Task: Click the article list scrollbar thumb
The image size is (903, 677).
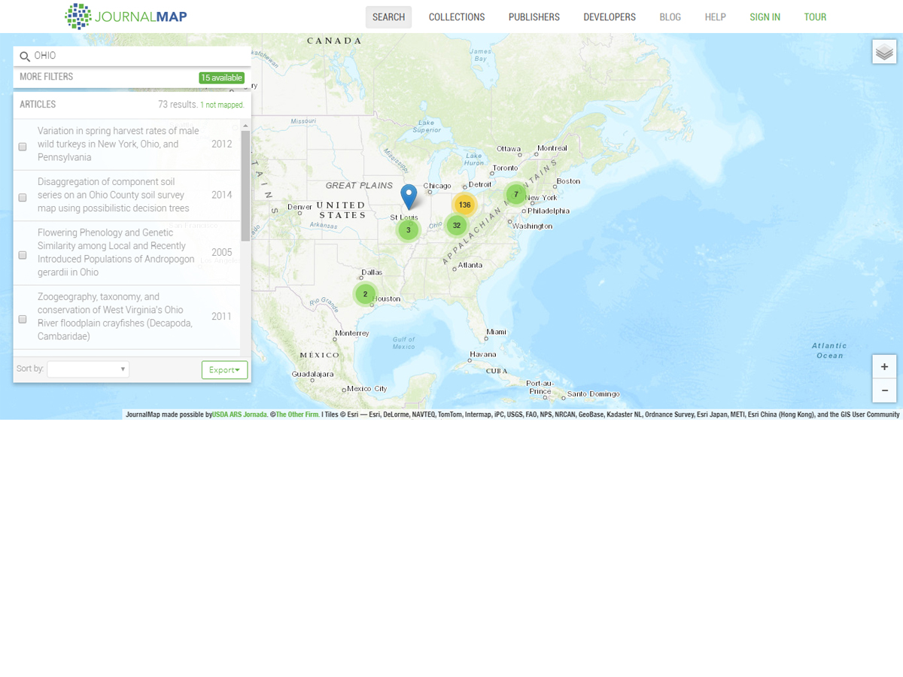Action: (245, 185)
